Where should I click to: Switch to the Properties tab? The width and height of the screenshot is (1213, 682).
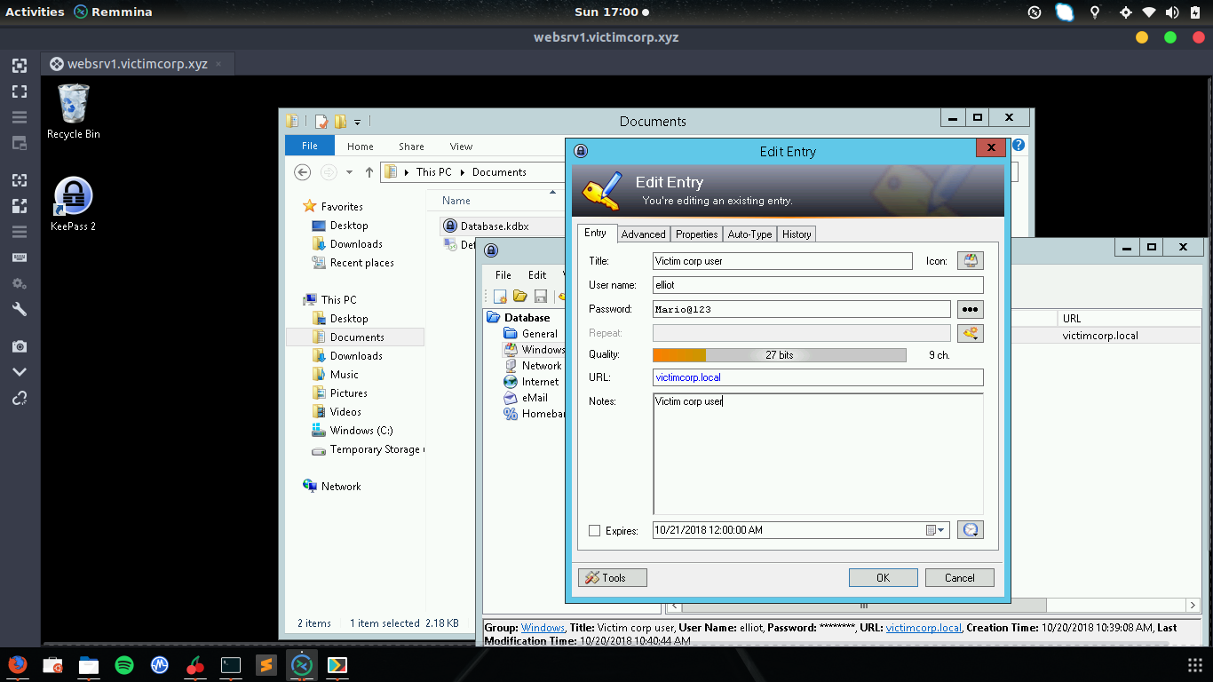[x=696, y=234]
